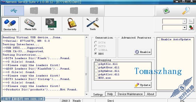Select the USB connection icon in top toolbar
Viewport: 196px width, 102px height.
point(14,11)
